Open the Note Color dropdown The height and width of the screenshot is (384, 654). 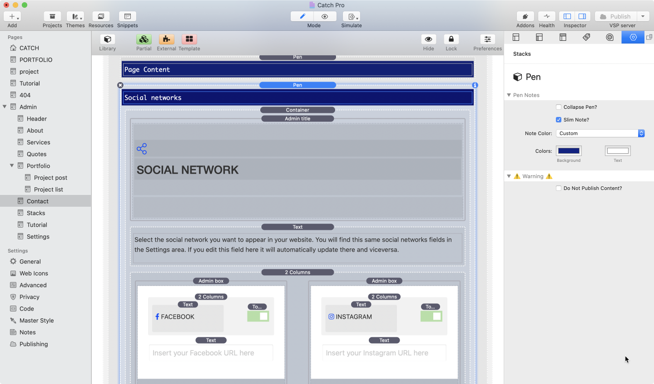click(600, 133)
